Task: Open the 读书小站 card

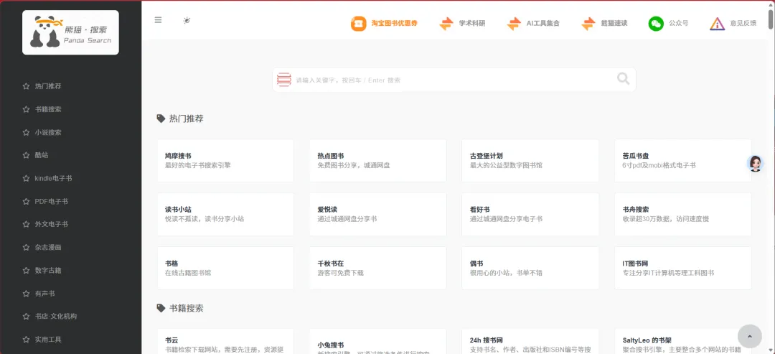Action: (x=225, y=215)
